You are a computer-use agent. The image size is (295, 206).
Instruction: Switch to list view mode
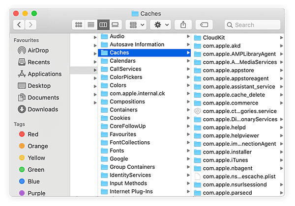91,25
